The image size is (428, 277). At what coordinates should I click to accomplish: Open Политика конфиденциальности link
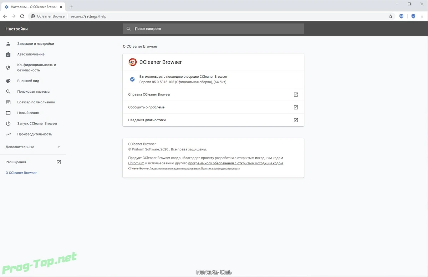click(x=221, y=169)
